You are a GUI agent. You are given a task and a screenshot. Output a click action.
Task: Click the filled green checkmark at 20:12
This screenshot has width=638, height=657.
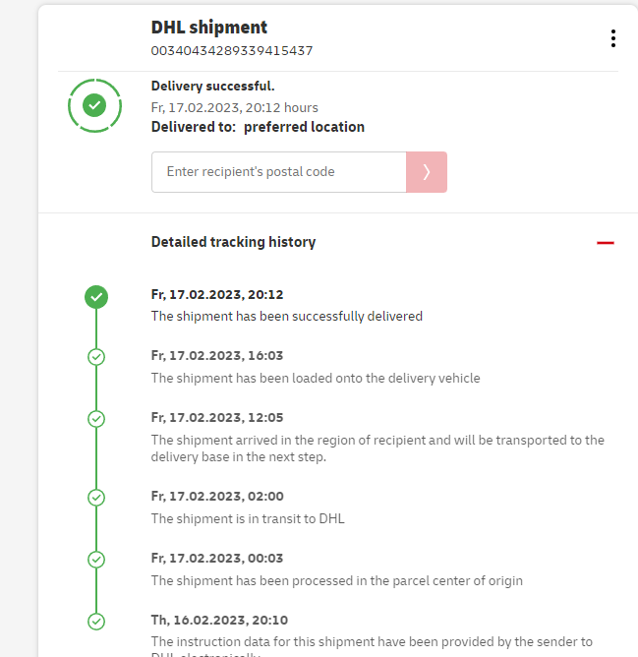click(x=95, y=296)
